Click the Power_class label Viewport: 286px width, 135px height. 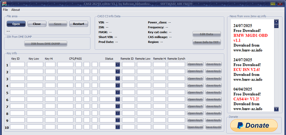[x=157, y=22]
